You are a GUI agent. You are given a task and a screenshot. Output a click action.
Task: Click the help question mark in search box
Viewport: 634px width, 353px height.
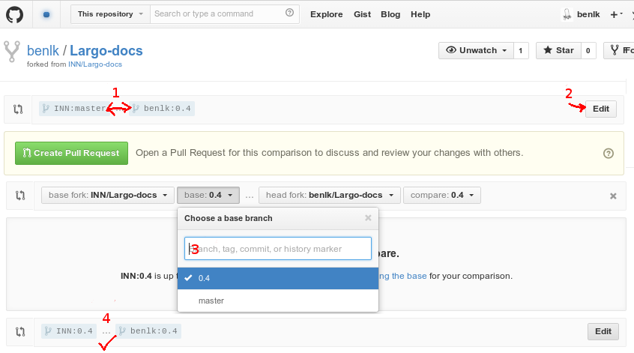click(x=289, y=13)
